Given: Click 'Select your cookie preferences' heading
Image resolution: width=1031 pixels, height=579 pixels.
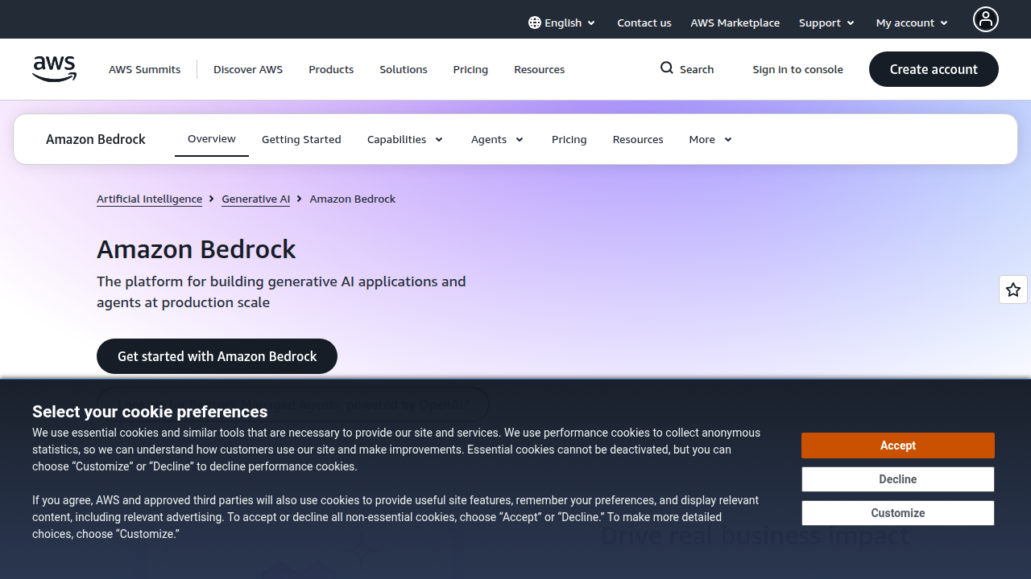Looking at the screenshot, I should [x=150, y=412].
